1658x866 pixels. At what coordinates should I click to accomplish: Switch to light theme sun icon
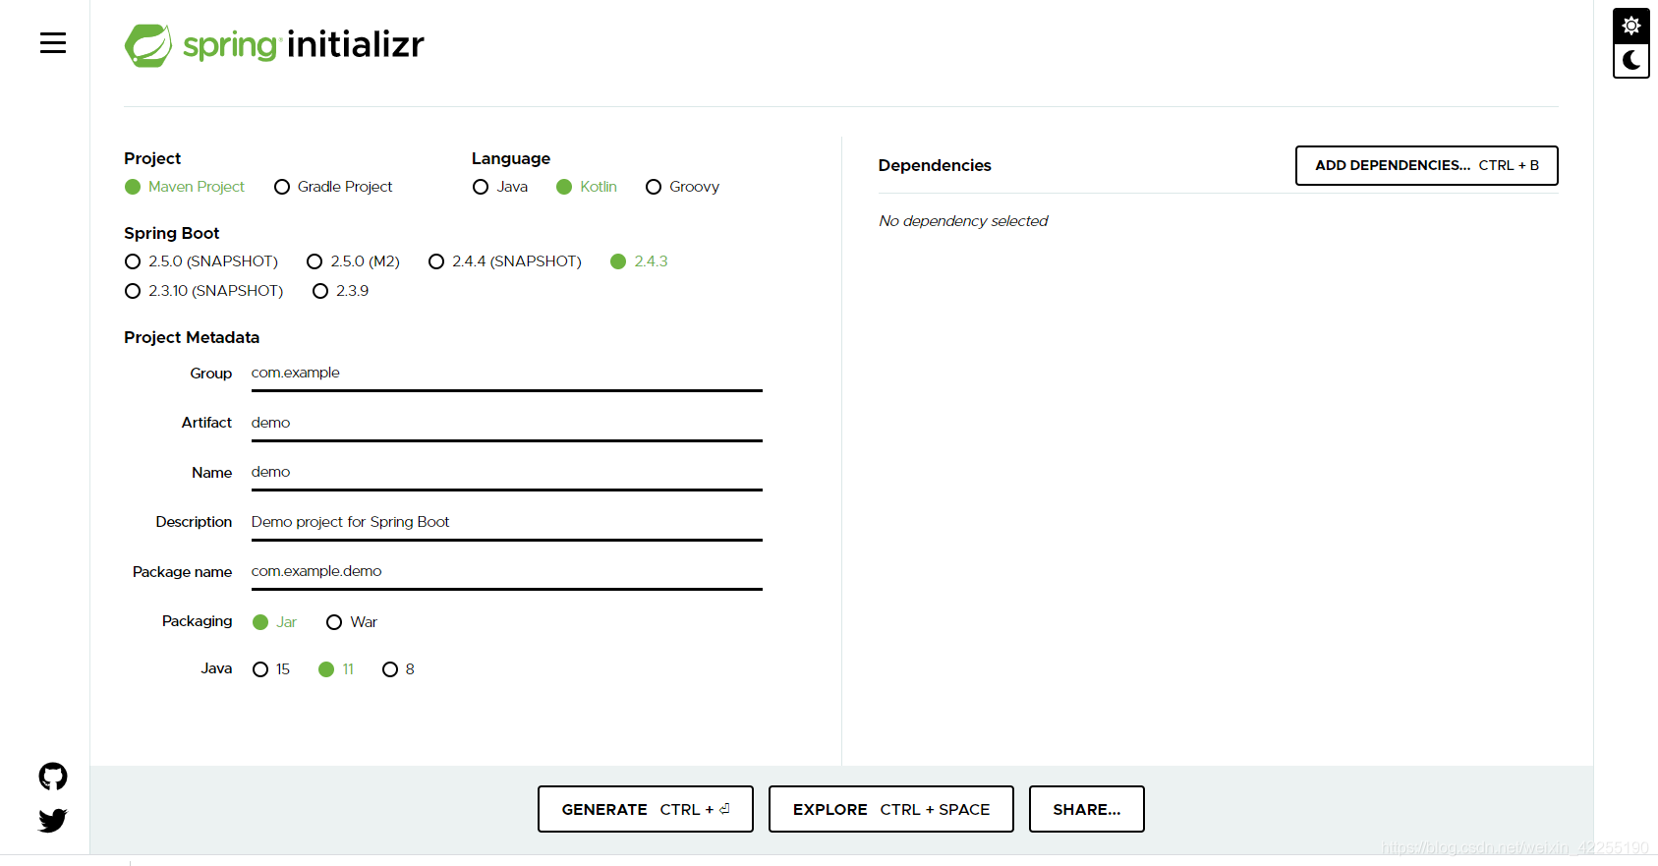tap(1631, 26)
